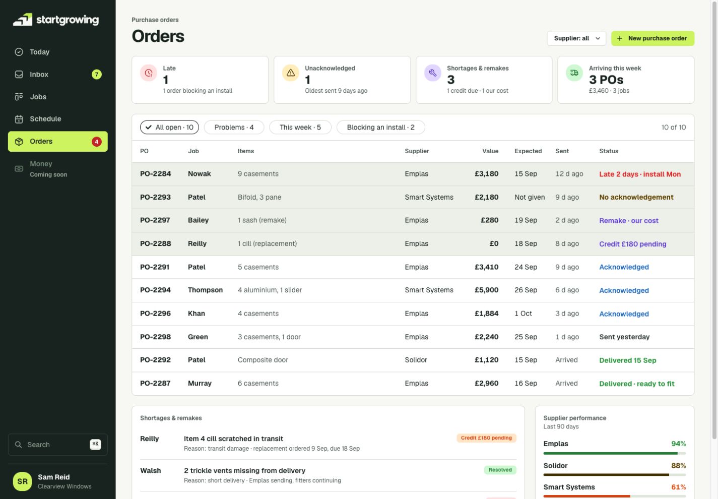Select the This week filter tab

(300, 128)
